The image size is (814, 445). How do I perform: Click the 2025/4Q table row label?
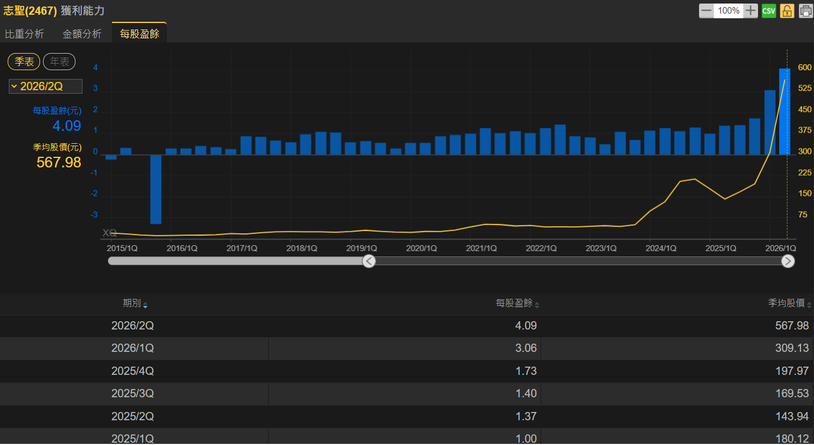[133, 371]
